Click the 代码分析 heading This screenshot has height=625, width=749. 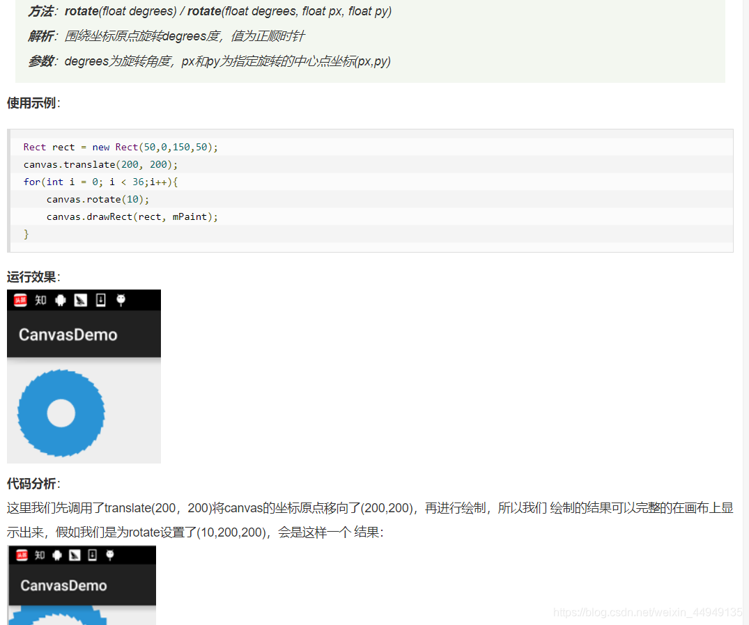pyautogui.click(x=33, y=483)
